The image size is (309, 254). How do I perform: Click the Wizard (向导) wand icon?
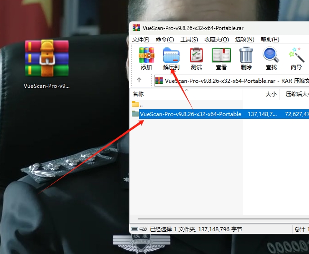click(x=296, y=55)
